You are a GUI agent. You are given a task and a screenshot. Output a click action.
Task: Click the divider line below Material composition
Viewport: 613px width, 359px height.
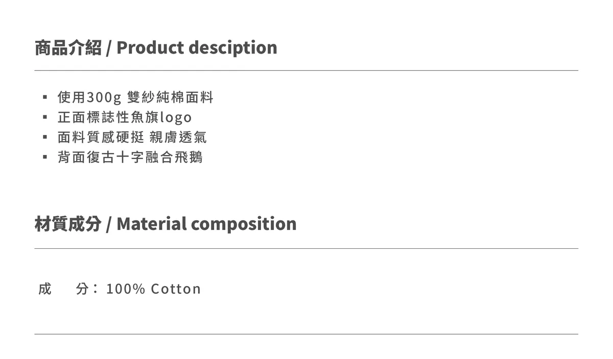tap(306, 248)
